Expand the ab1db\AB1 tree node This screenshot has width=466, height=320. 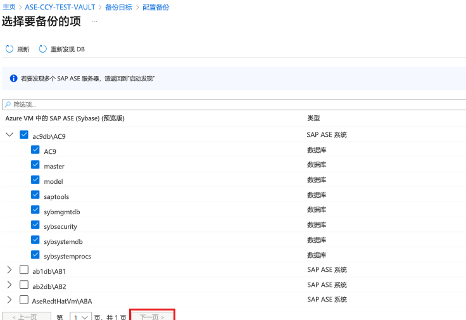coord(9,270)
